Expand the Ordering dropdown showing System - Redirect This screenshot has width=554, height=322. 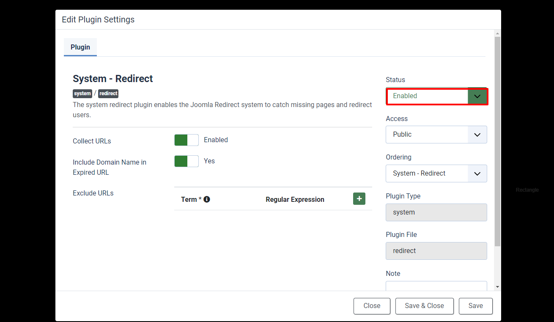pos(436,173)
